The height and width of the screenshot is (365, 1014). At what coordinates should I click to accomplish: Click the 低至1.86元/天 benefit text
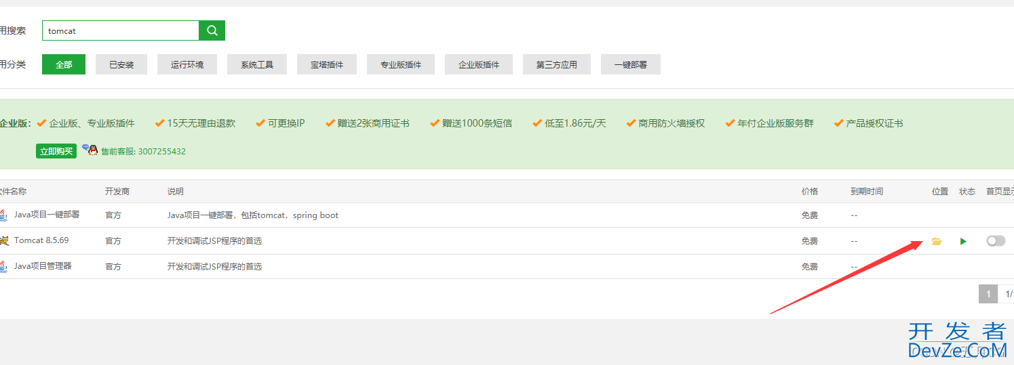(575, 123)
